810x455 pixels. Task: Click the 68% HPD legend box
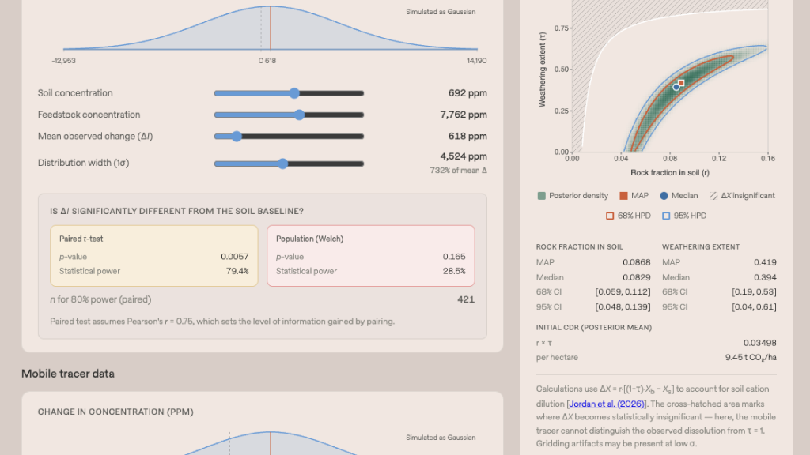tap(610, 216)
